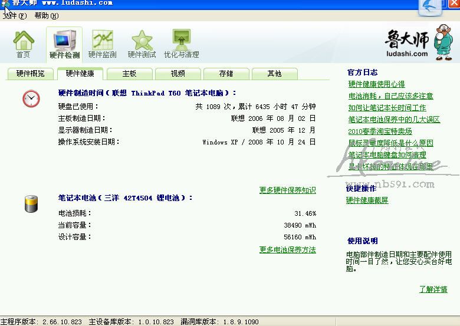Close the Ludashi window
Viewport: 460px width, 326px height.
click(x=454, y=4)
